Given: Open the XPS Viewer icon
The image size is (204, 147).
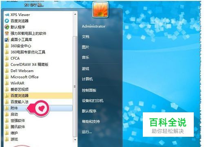Looking at the screenshot, I should pos(7,15).
